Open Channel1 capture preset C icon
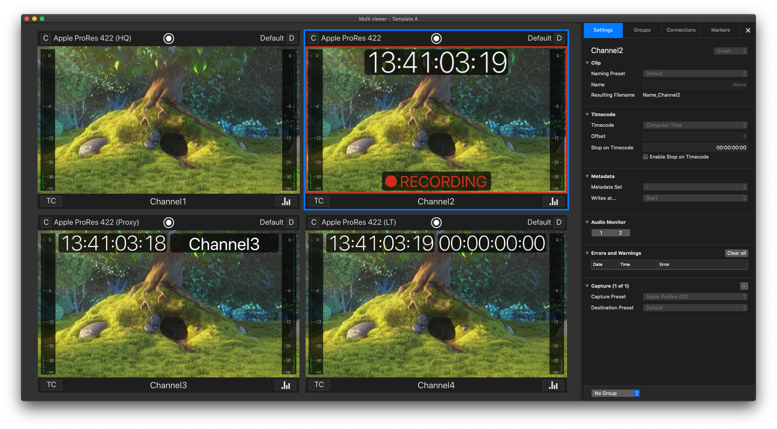Viewport: 777px width, 429px height. 46,38
